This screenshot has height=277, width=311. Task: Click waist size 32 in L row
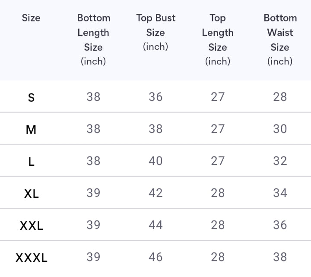tap(280, 161)
